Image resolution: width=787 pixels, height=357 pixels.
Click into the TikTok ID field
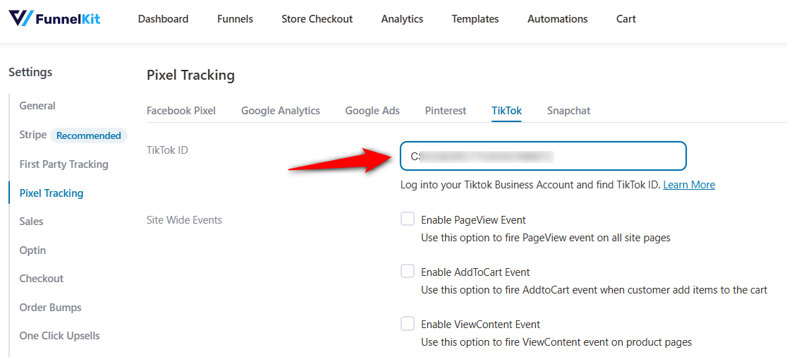pyautogui.click(x=543, y=156)
